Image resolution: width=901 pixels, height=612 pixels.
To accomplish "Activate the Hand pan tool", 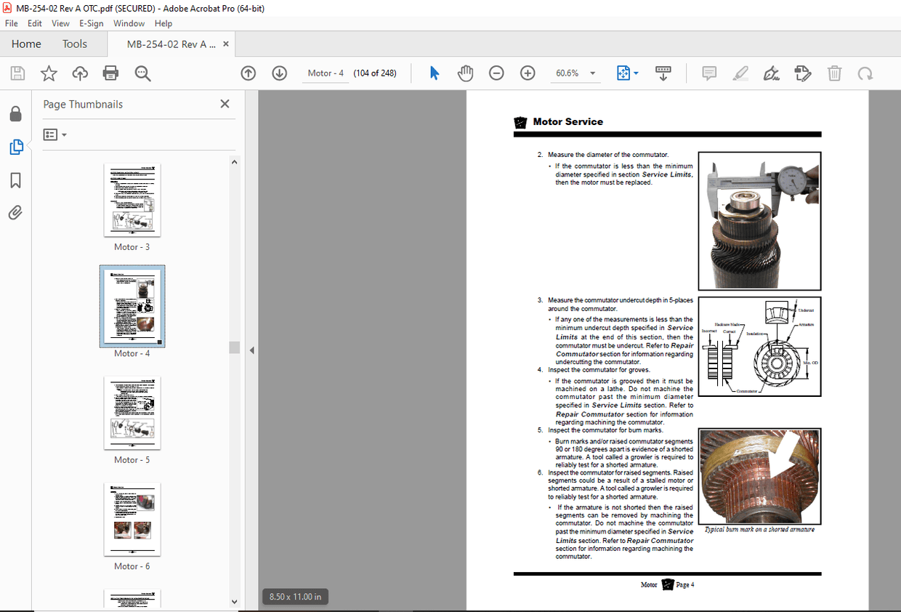I will 465,73.
